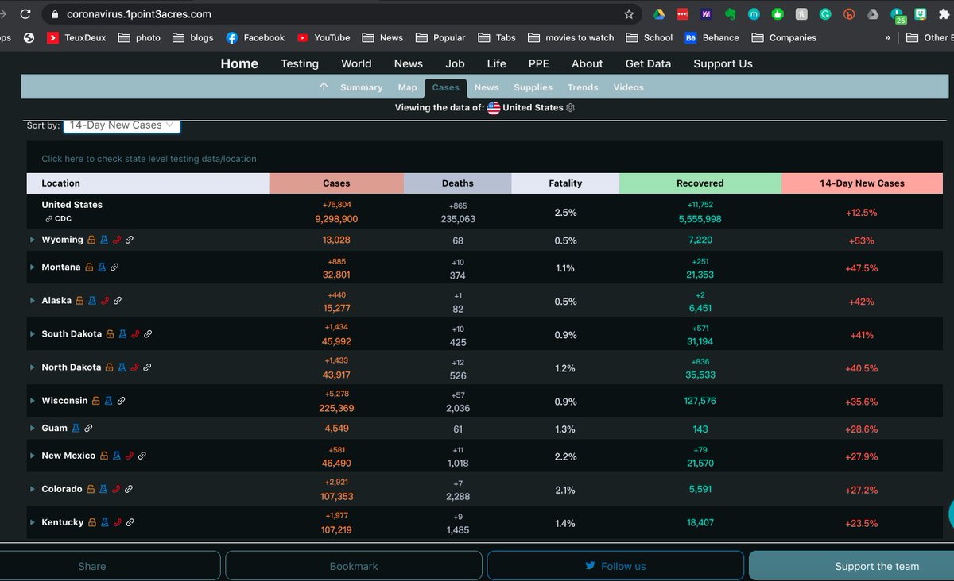Show more bookmarks with the double chevron
Screen dimensions: 954x581
[887, 37]
